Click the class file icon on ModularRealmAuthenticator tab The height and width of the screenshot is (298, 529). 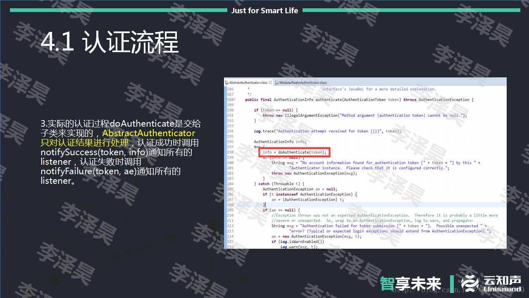tap(276, 82)
